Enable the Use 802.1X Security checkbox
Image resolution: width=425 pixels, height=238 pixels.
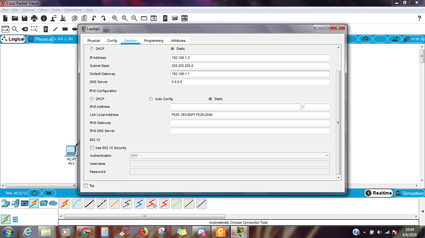pyautogui.click(x=92, y=148)
